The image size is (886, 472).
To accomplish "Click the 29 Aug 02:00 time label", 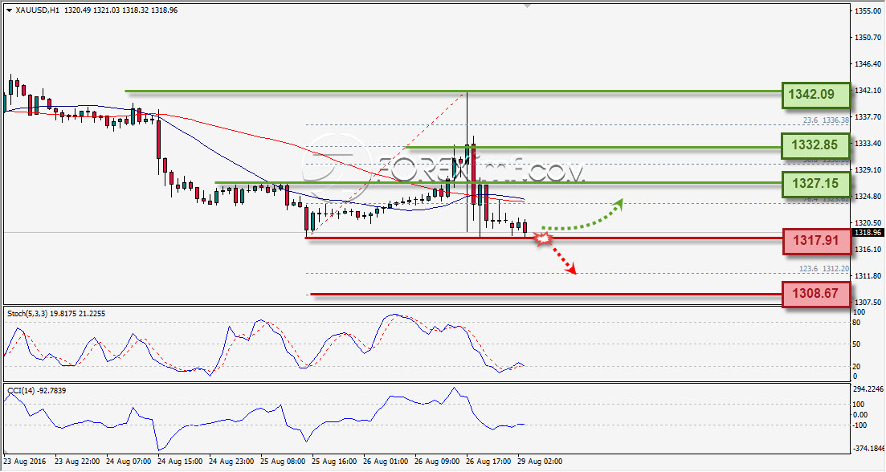I will tap(540, 462).
